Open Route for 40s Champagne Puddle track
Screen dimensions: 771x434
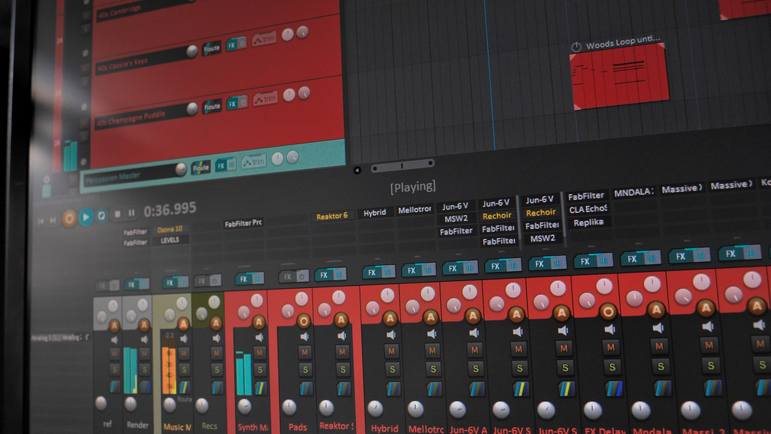click(212, 106)
